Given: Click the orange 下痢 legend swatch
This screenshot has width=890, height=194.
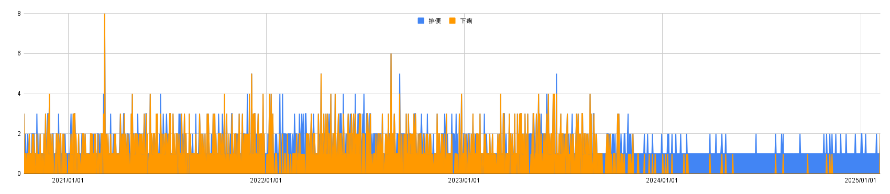Looking at the screenshot, I should [453, 21].
